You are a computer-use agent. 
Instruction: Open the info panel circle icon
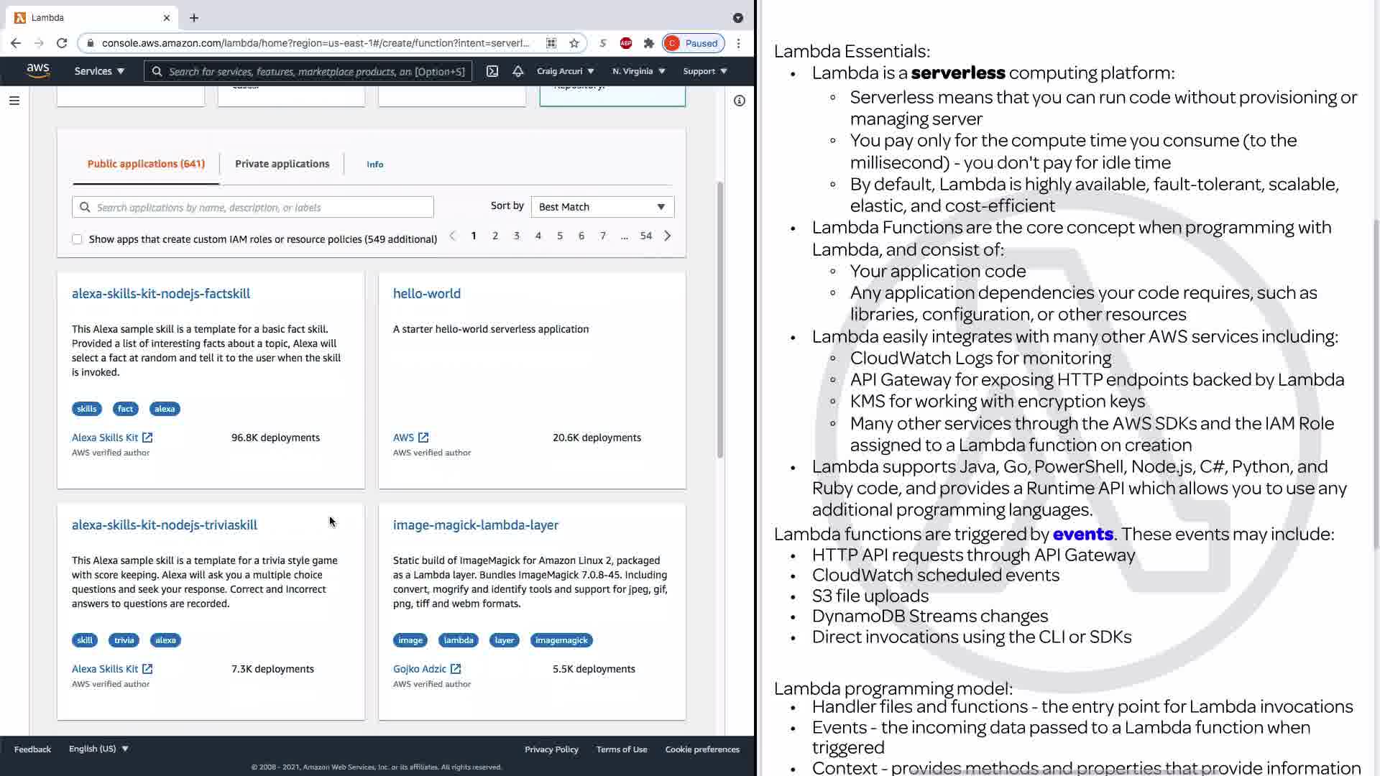pyautogui.click(x=739, y=101)
